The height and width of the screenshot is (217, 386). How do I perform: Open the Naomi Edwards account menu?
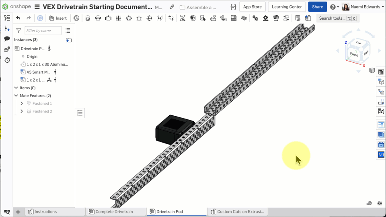pos(363,7)
